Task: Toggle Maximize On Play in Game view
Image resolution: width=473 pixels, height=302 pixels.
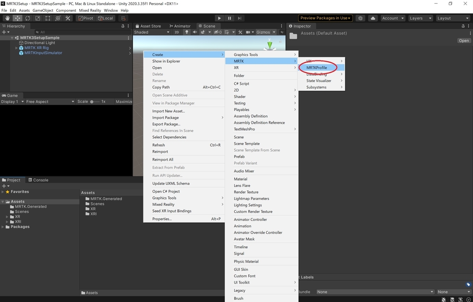Action: point(124,102)
